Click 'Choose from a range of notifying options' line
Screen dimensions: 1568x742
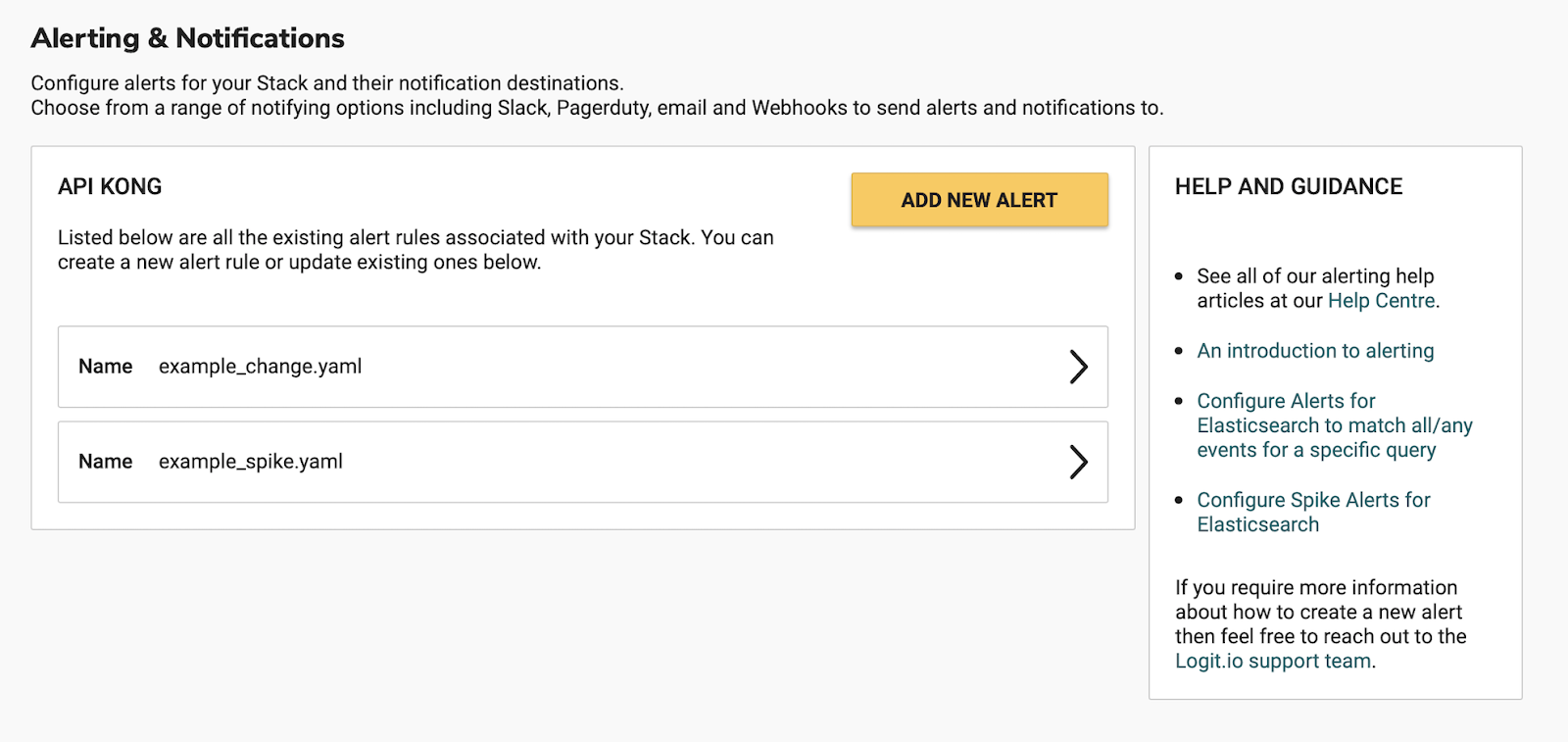pyautogui.click(x=597, y=108)
